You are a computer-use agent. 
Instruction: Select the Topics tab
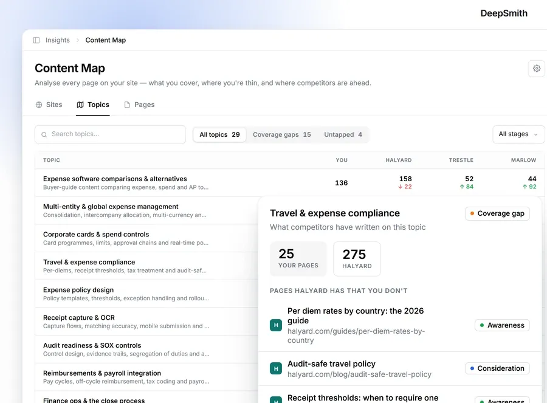click(93, 105)
